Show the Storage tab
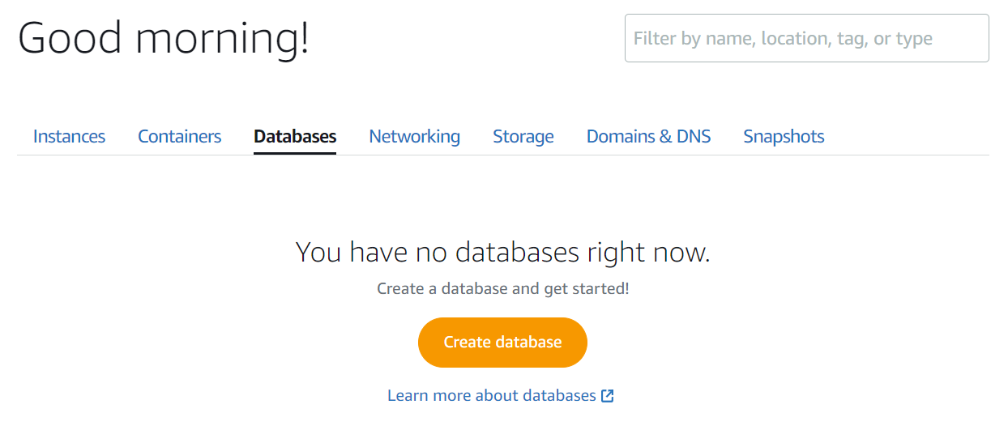This screenshot has width=1008, height=447. click(x=523, y=136)
